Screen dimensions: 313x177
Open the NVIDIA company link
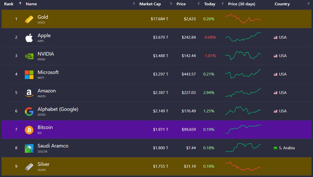click(x=46, y=54)
